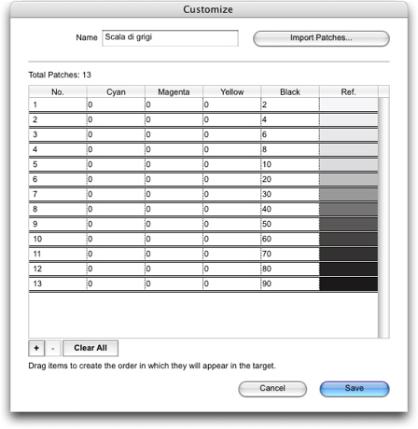Click the minus button to remove patch
This screenshot has width=418, height=429.
click(x=53, y=348)
